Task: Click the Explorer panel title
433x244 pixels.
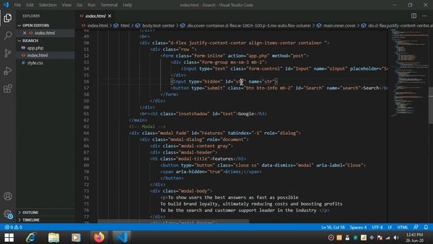Action: 31,16
